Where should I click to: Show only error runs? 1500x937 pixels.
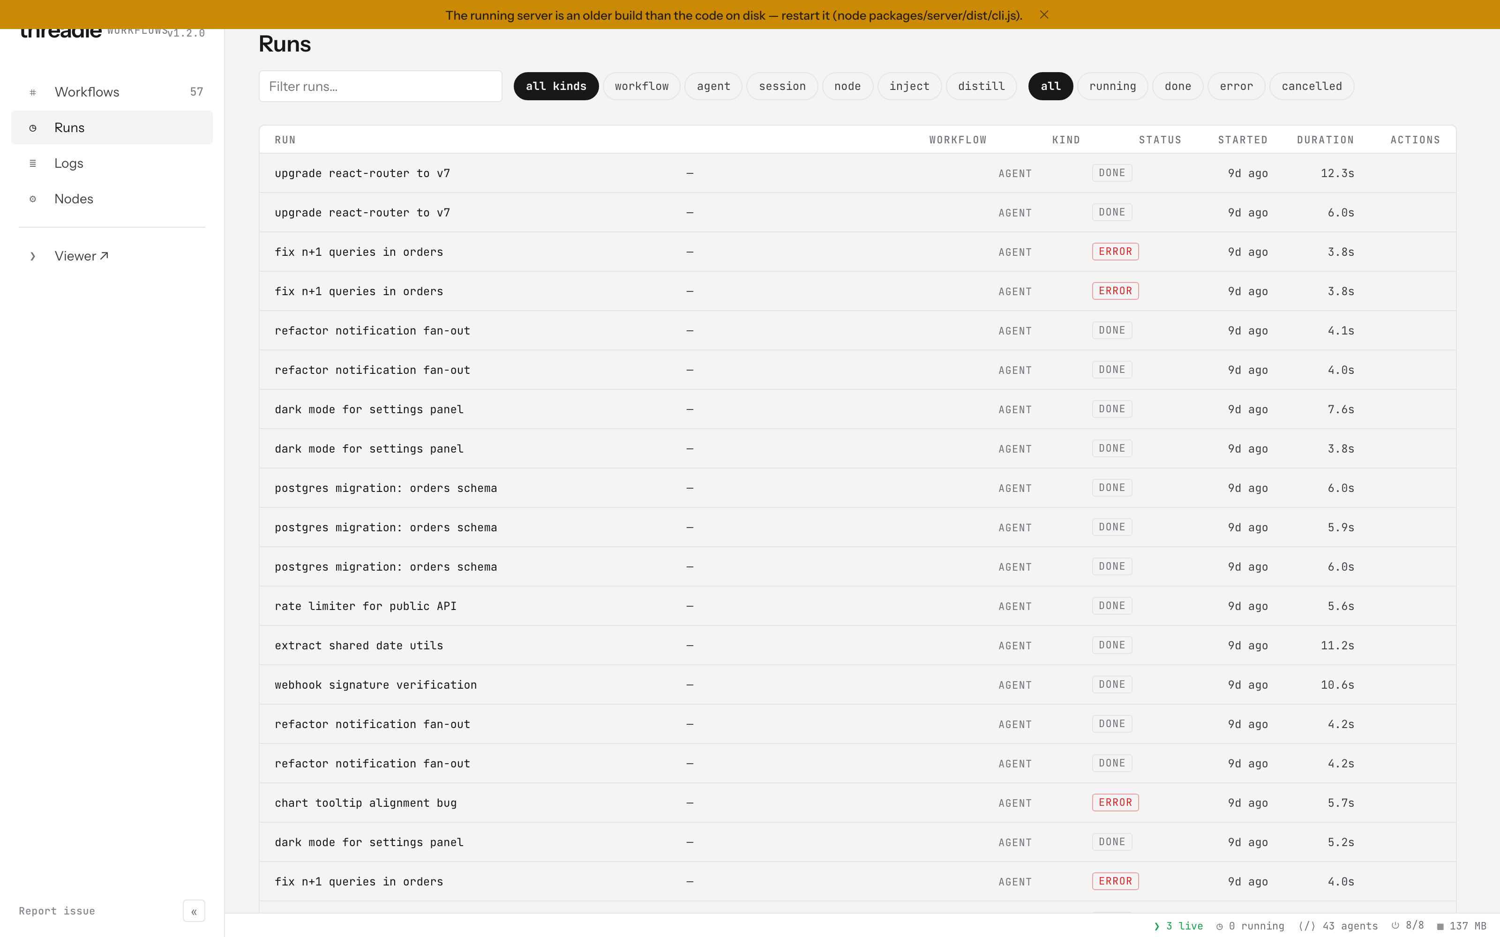coord(1236,86)
